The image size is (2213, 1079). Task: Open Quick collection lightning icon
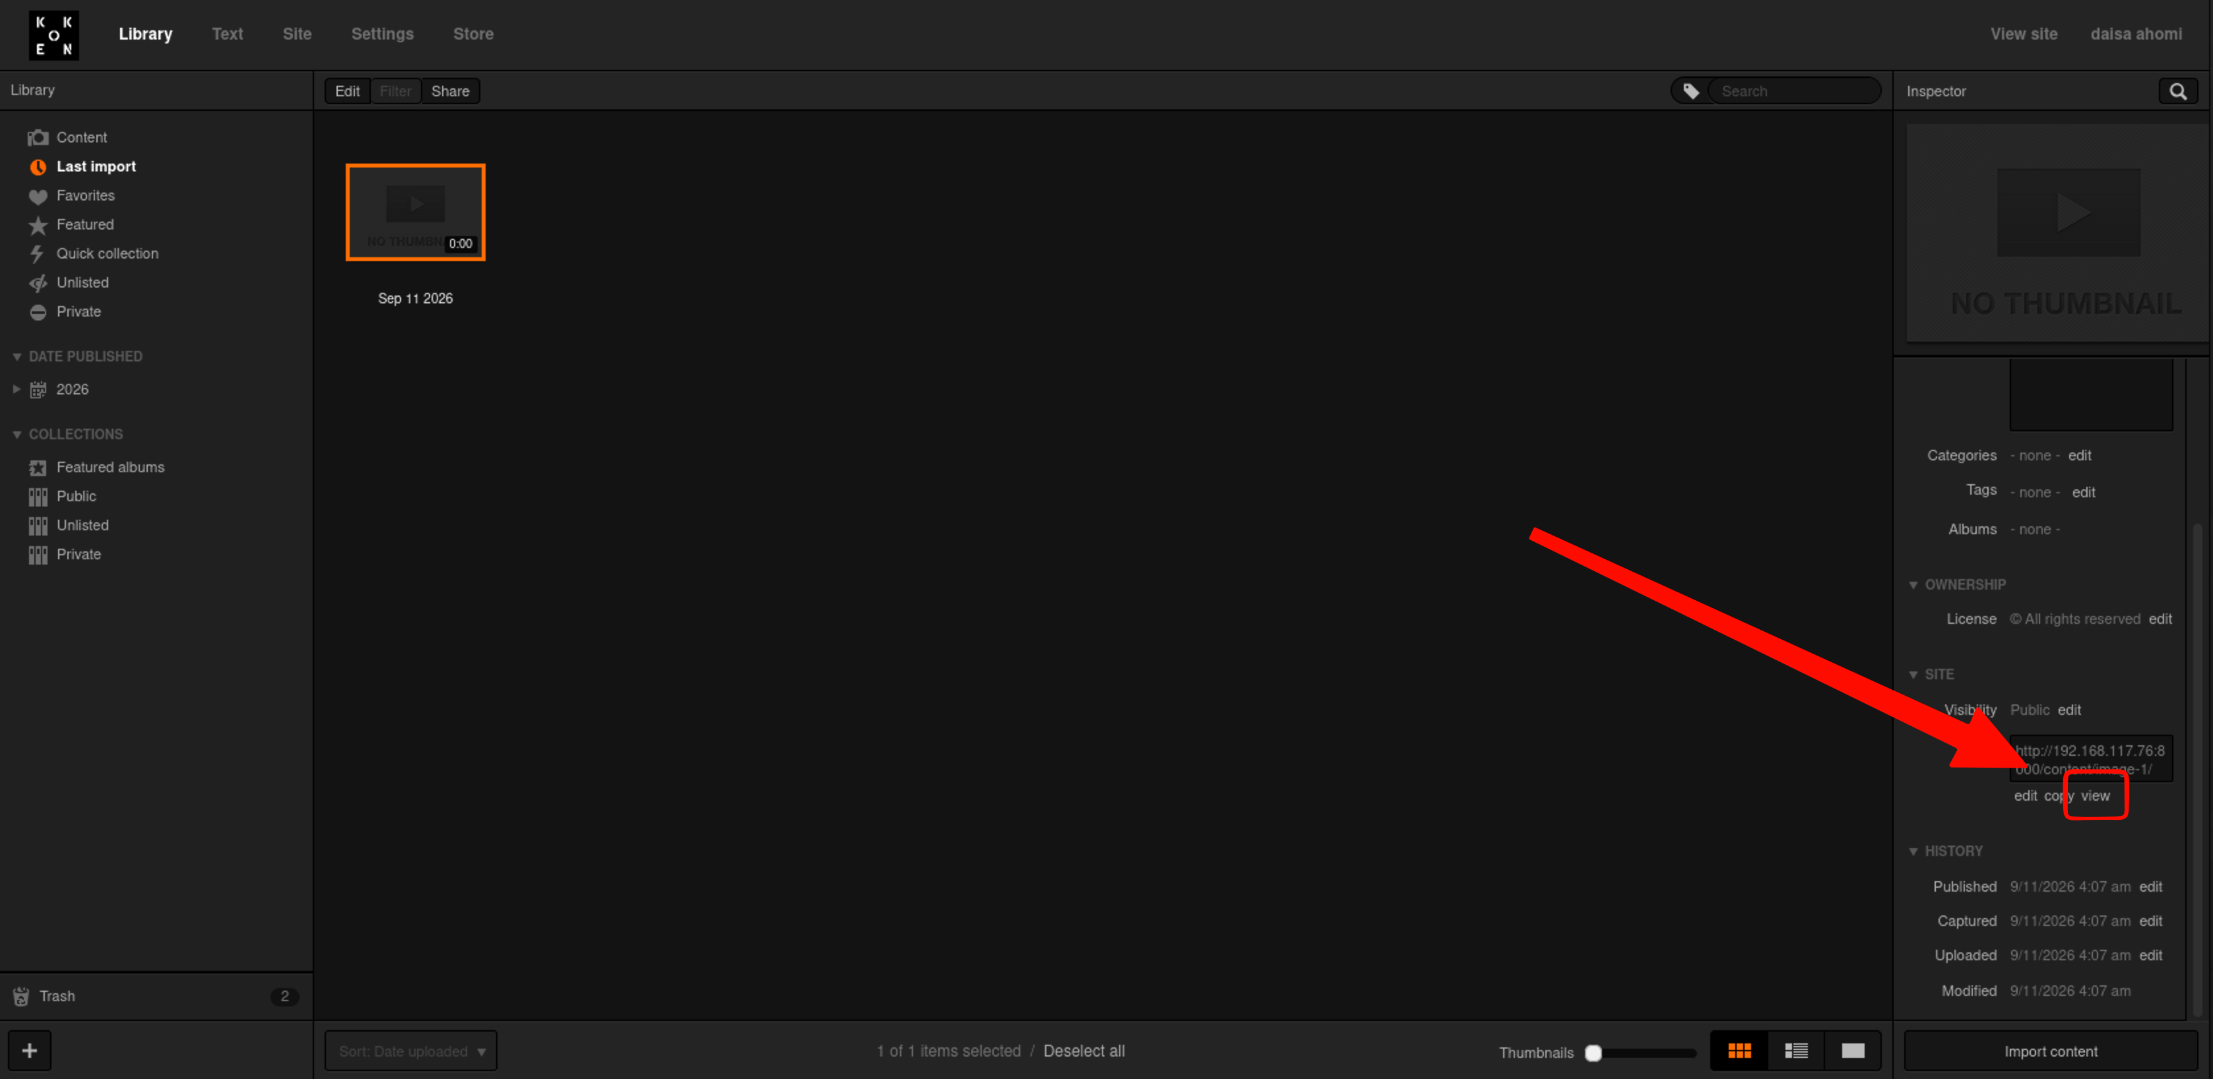coord(37,254)
